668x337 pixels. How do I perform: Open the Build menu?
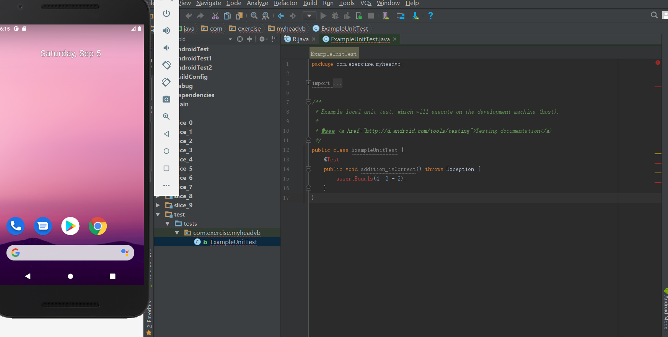click(310, 3)
